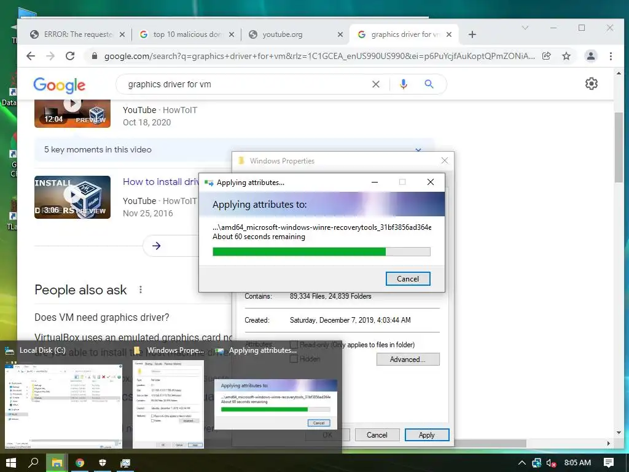
Task: Click the Created date Saturday, December 7 text
Action: tap(350, 320)
